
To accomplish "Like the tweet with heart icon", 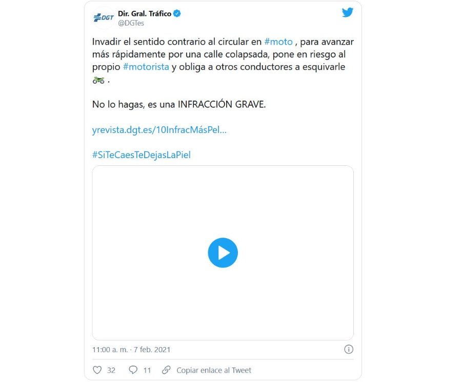I will pos(97,370).
